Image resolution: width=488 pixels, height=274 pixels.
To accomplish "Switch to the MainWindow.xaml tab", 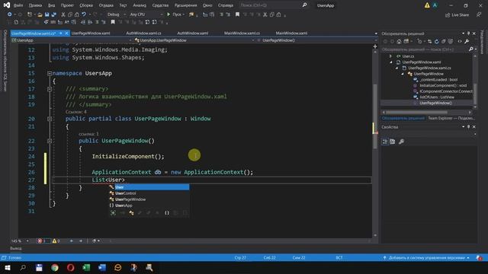I will click(x=291, y=33).
